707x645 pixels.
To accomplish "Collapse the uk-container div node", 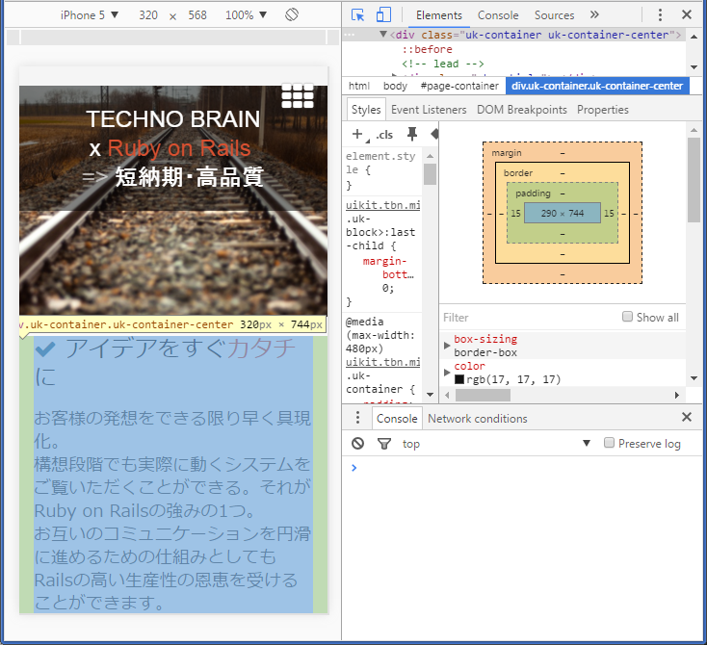I will (x=383, y=35).
